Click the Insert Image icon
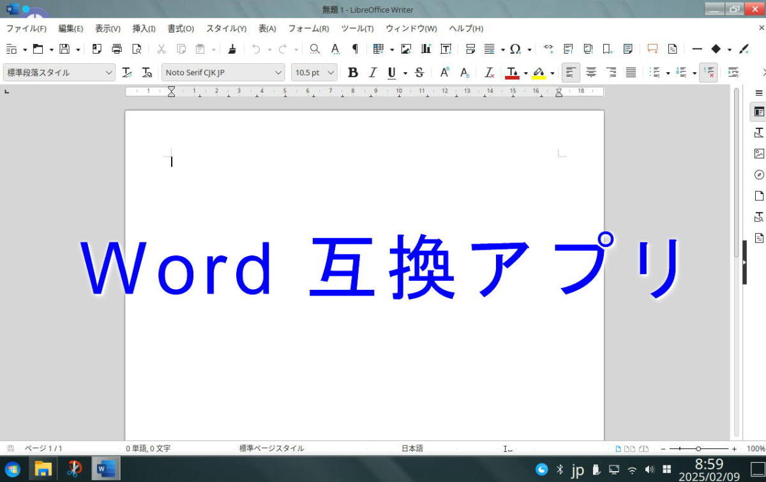Screen dimensions: 766x482 point(406,49)
